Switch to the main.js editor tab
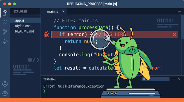The height and width of the screenshot is (102, 184). 54,11
